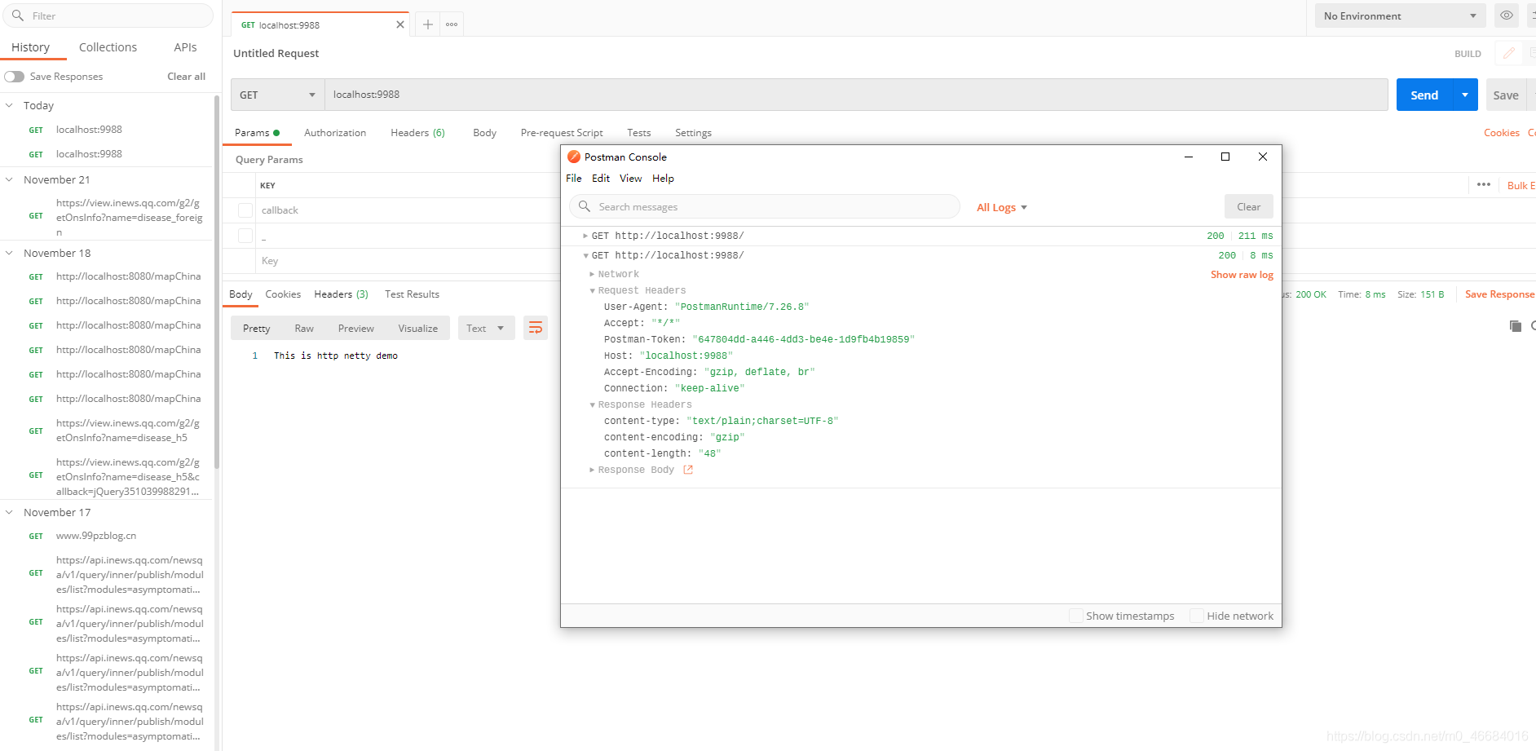Click the request URL field with localhost:9988
The height and width of the screenshot is (751, 1536).
click(x=856, y=95)
